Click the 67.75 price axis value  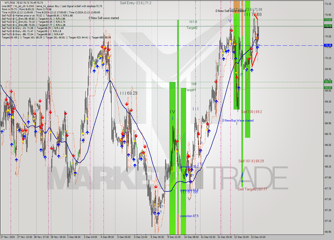(x=328, y=188)
